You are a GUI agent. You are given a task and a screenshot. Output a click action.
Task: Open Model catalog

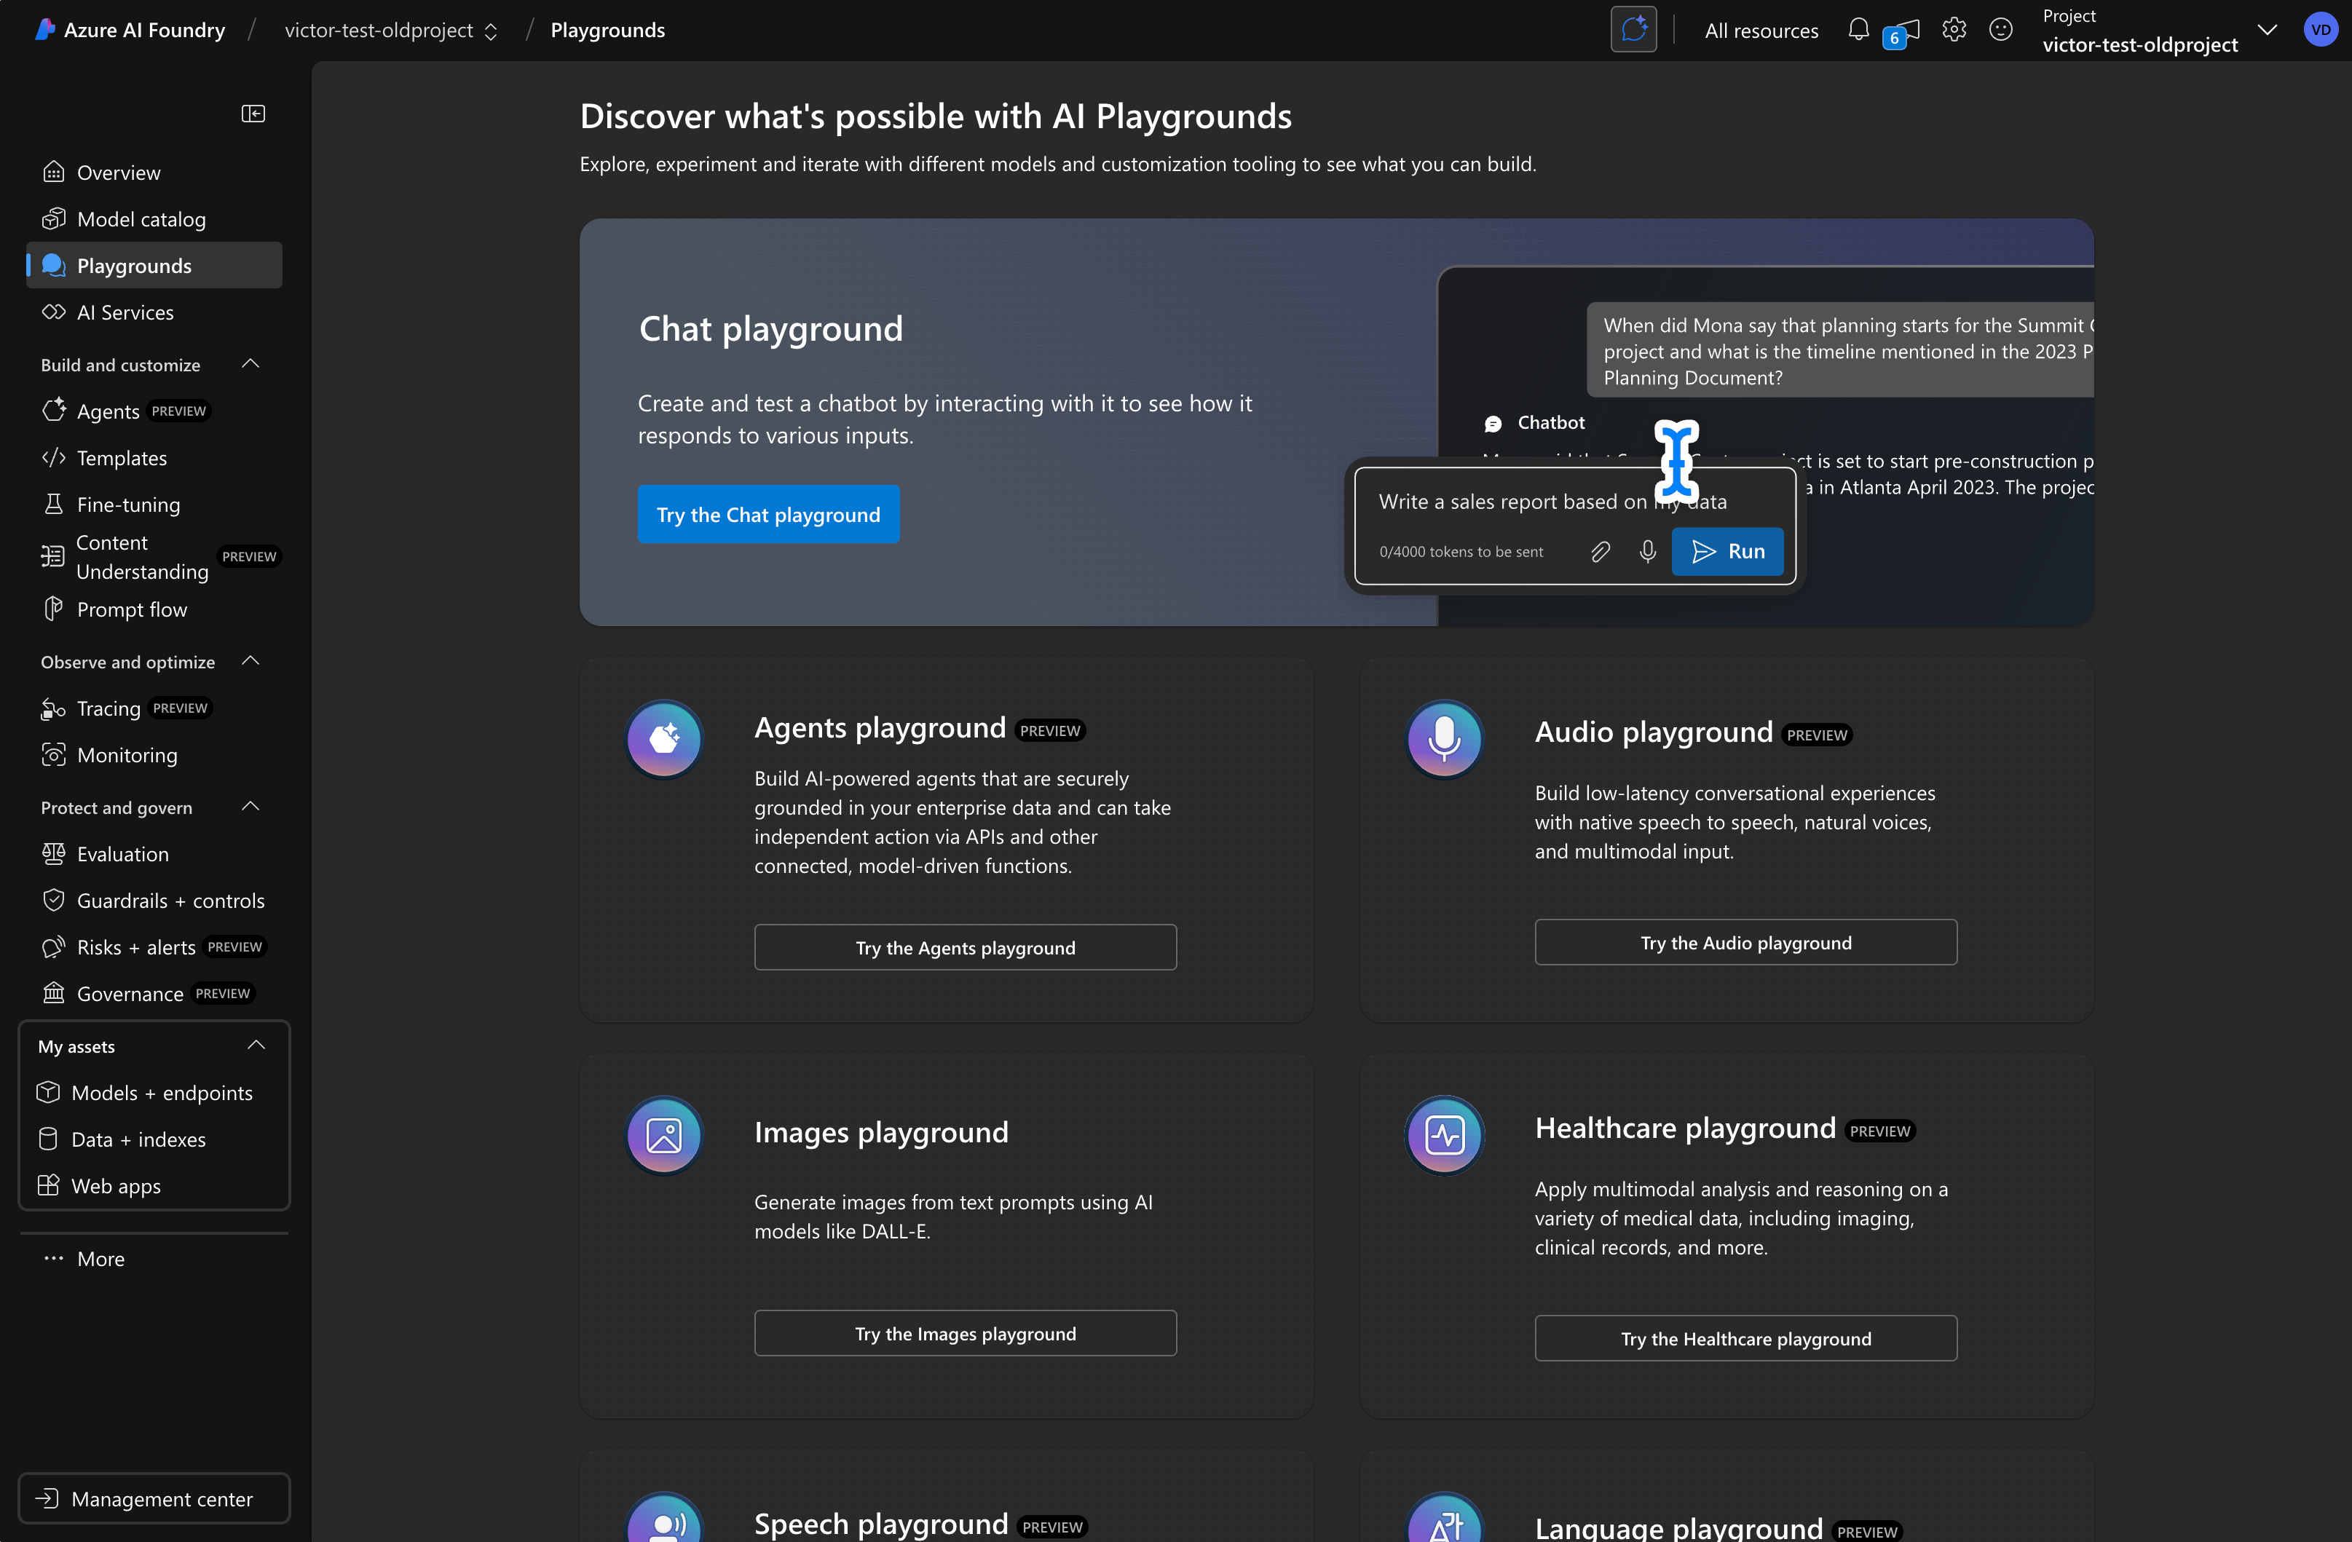pyautogui.click(x=154, y=218)
